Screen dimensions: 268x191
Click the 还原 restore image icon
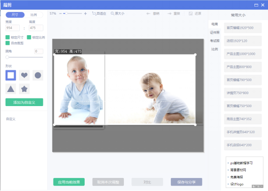pos(190,14)
